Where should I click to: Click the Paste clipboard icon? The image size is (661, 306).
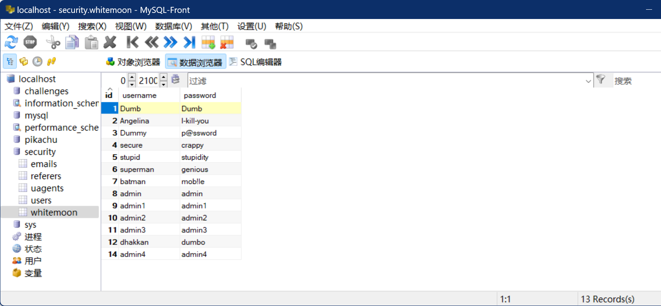[92, 42]
